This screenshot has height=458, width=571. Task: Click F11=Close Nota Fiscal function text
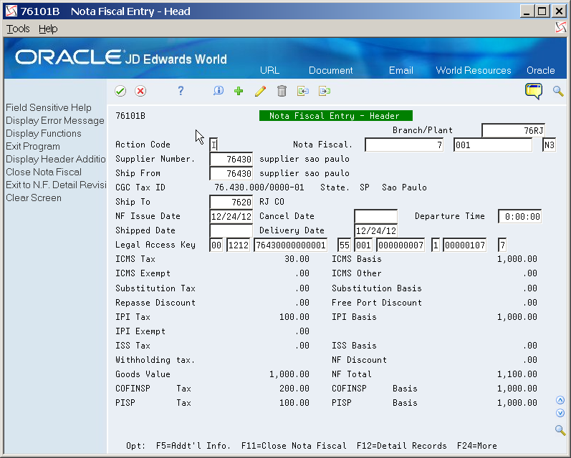[294, 446]
